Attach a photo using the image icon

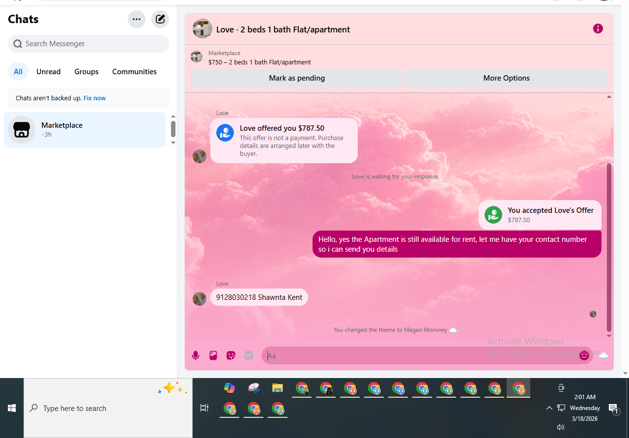(x=213, y=355)
